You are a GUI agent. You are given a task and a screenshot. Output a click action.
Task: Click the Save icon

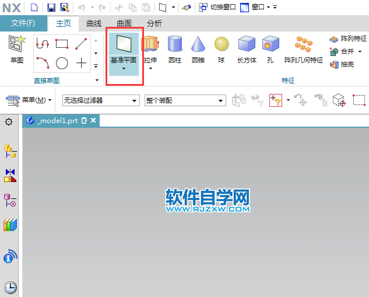(51, 8)
